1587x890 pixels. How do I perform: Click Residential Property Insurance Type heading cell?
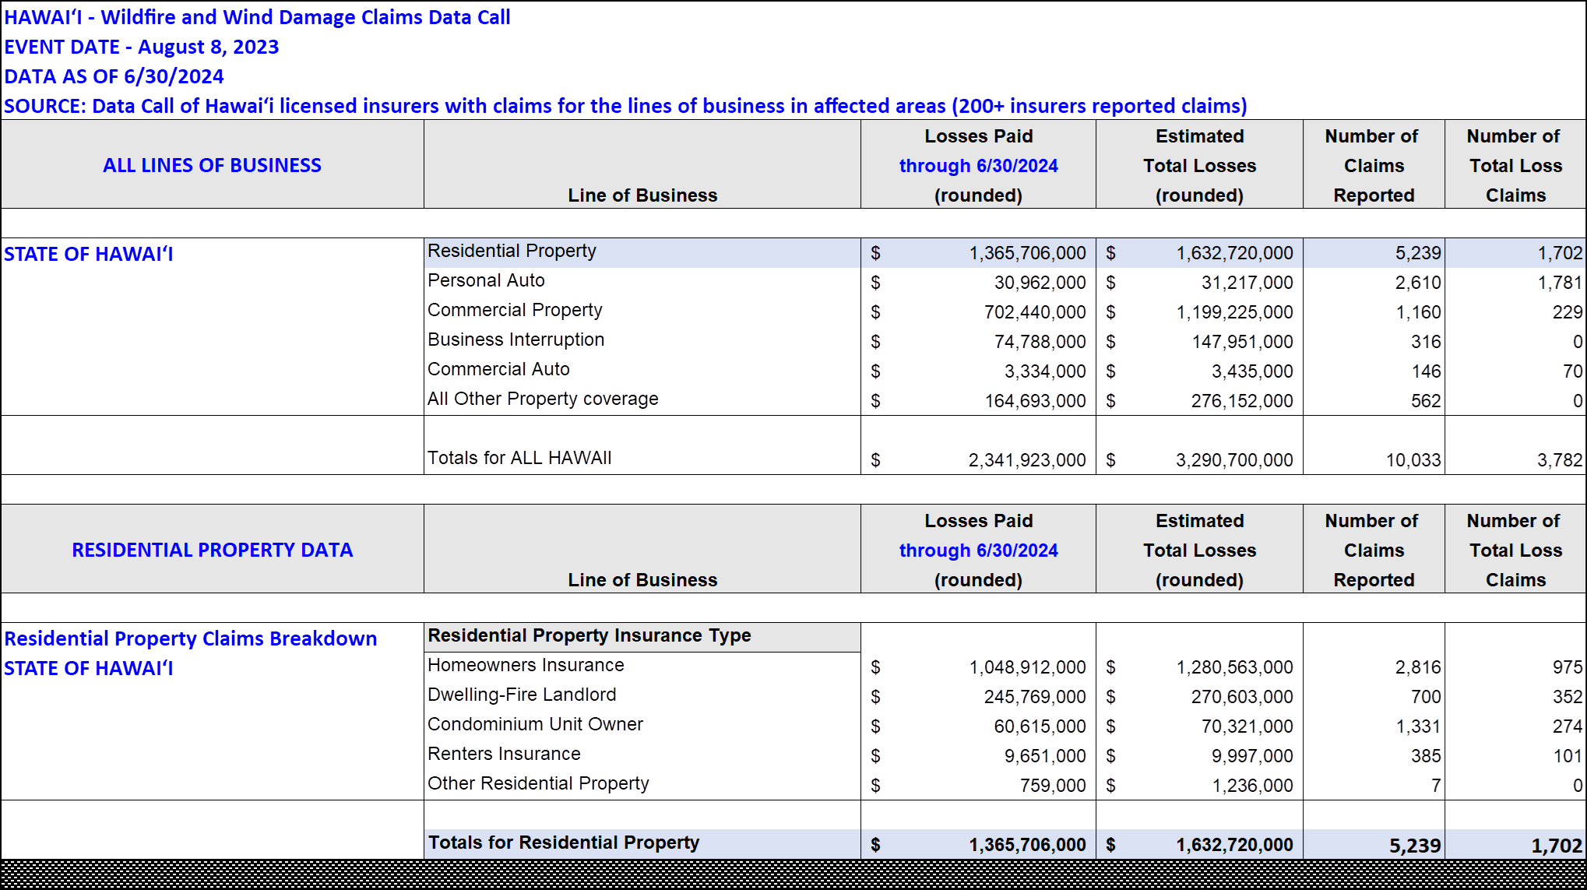[x=589, y=635]
